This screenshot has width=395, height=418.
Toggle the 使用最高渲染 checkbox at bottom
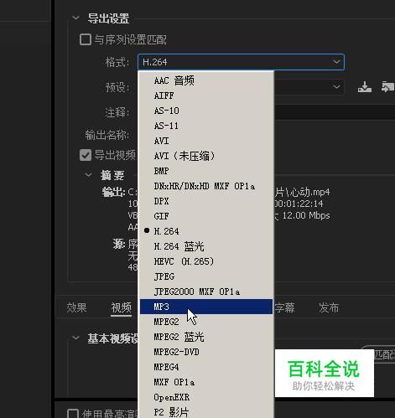pos(73,414)
